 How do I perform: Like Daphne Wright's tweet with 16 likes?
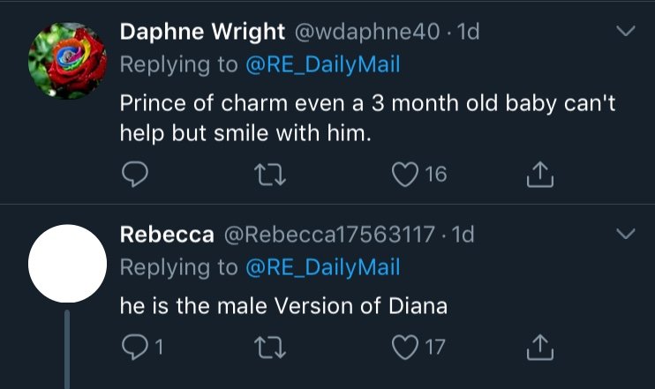click(x=405, y=174)
